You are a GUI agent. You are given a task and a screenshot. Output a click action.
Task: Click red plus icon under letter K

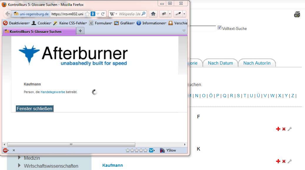pyautogui.click(x=278, y=161)
